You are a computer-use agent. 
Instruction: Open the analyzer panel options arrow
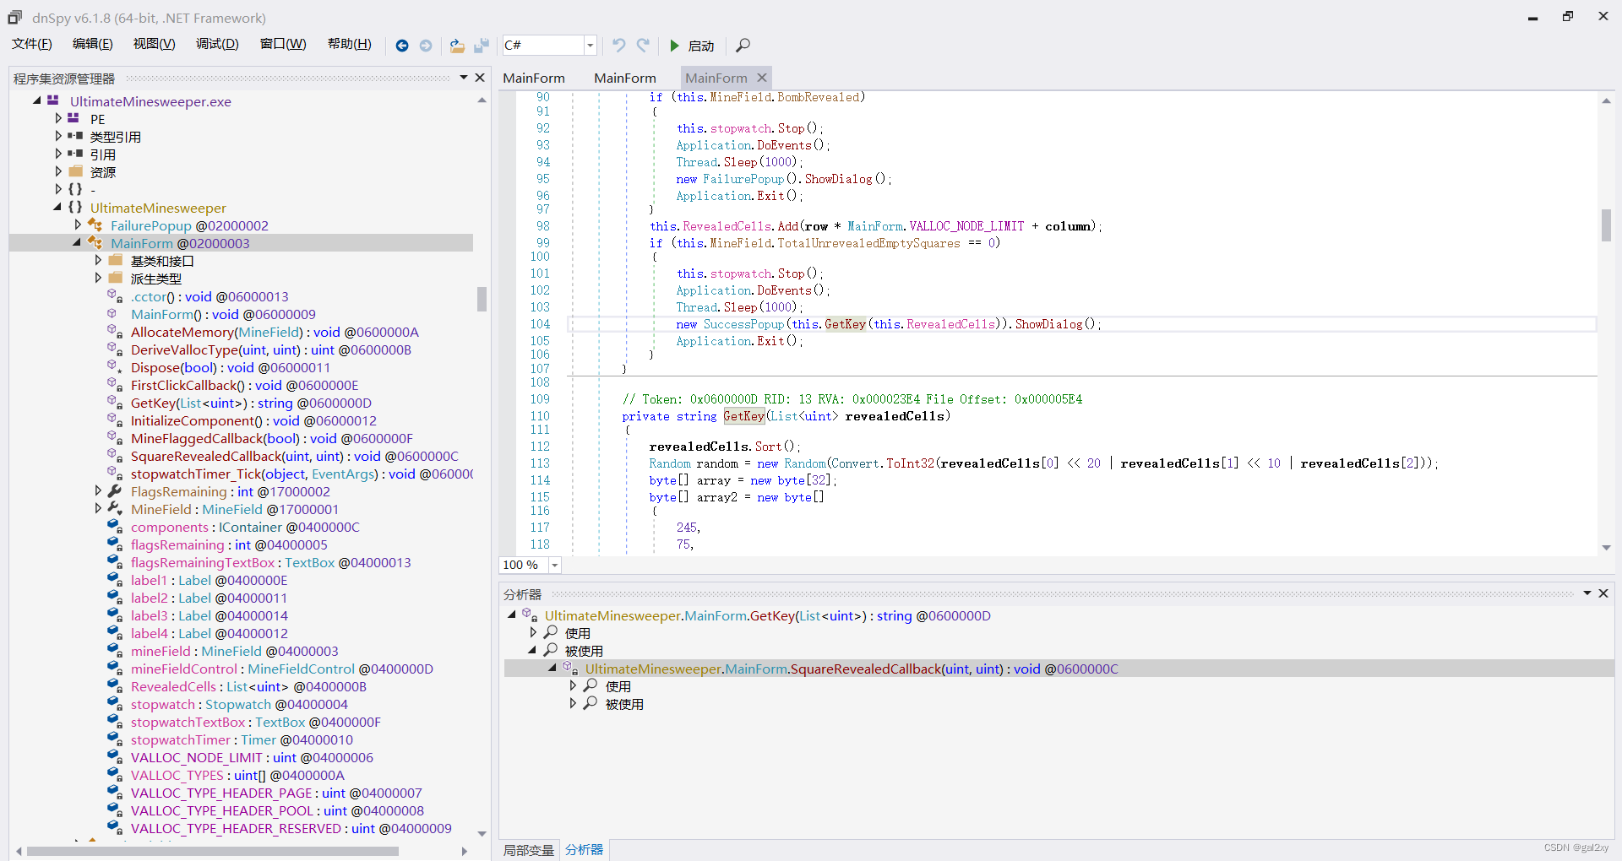1587,593
